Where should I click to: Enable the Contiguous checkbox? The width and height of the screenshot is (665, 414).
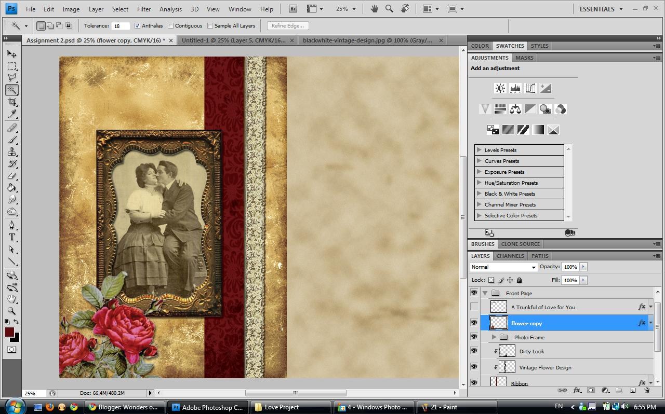[x=170, y=25]
